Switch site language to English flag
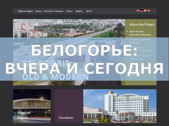 (138, 11)
